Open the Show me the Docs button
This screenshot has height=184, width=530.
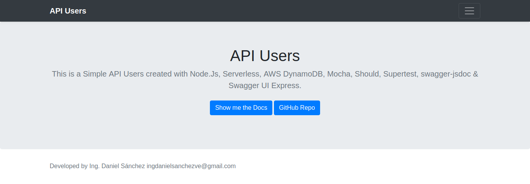coord(241,108)
